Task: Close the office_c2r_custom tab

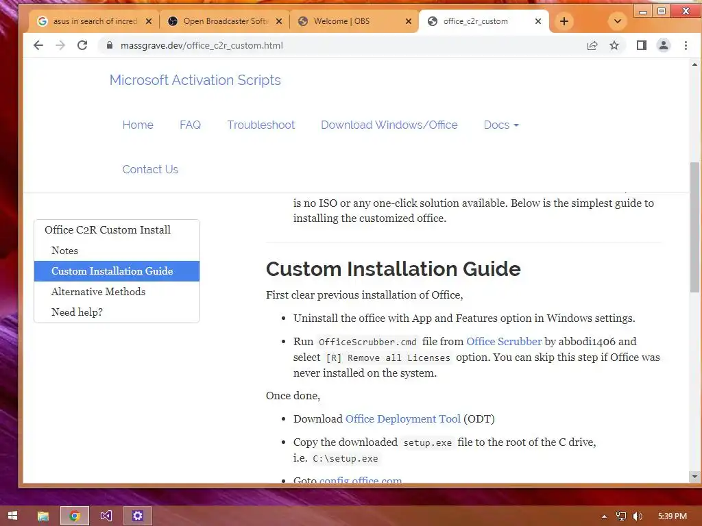Action: (538, 21)
